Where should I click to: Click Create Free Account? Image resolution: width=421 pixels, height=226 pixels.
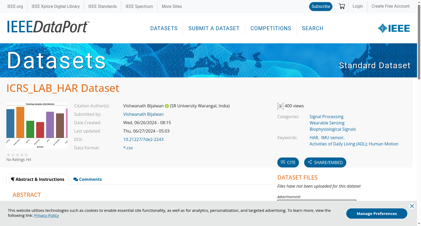click(390, 6)
